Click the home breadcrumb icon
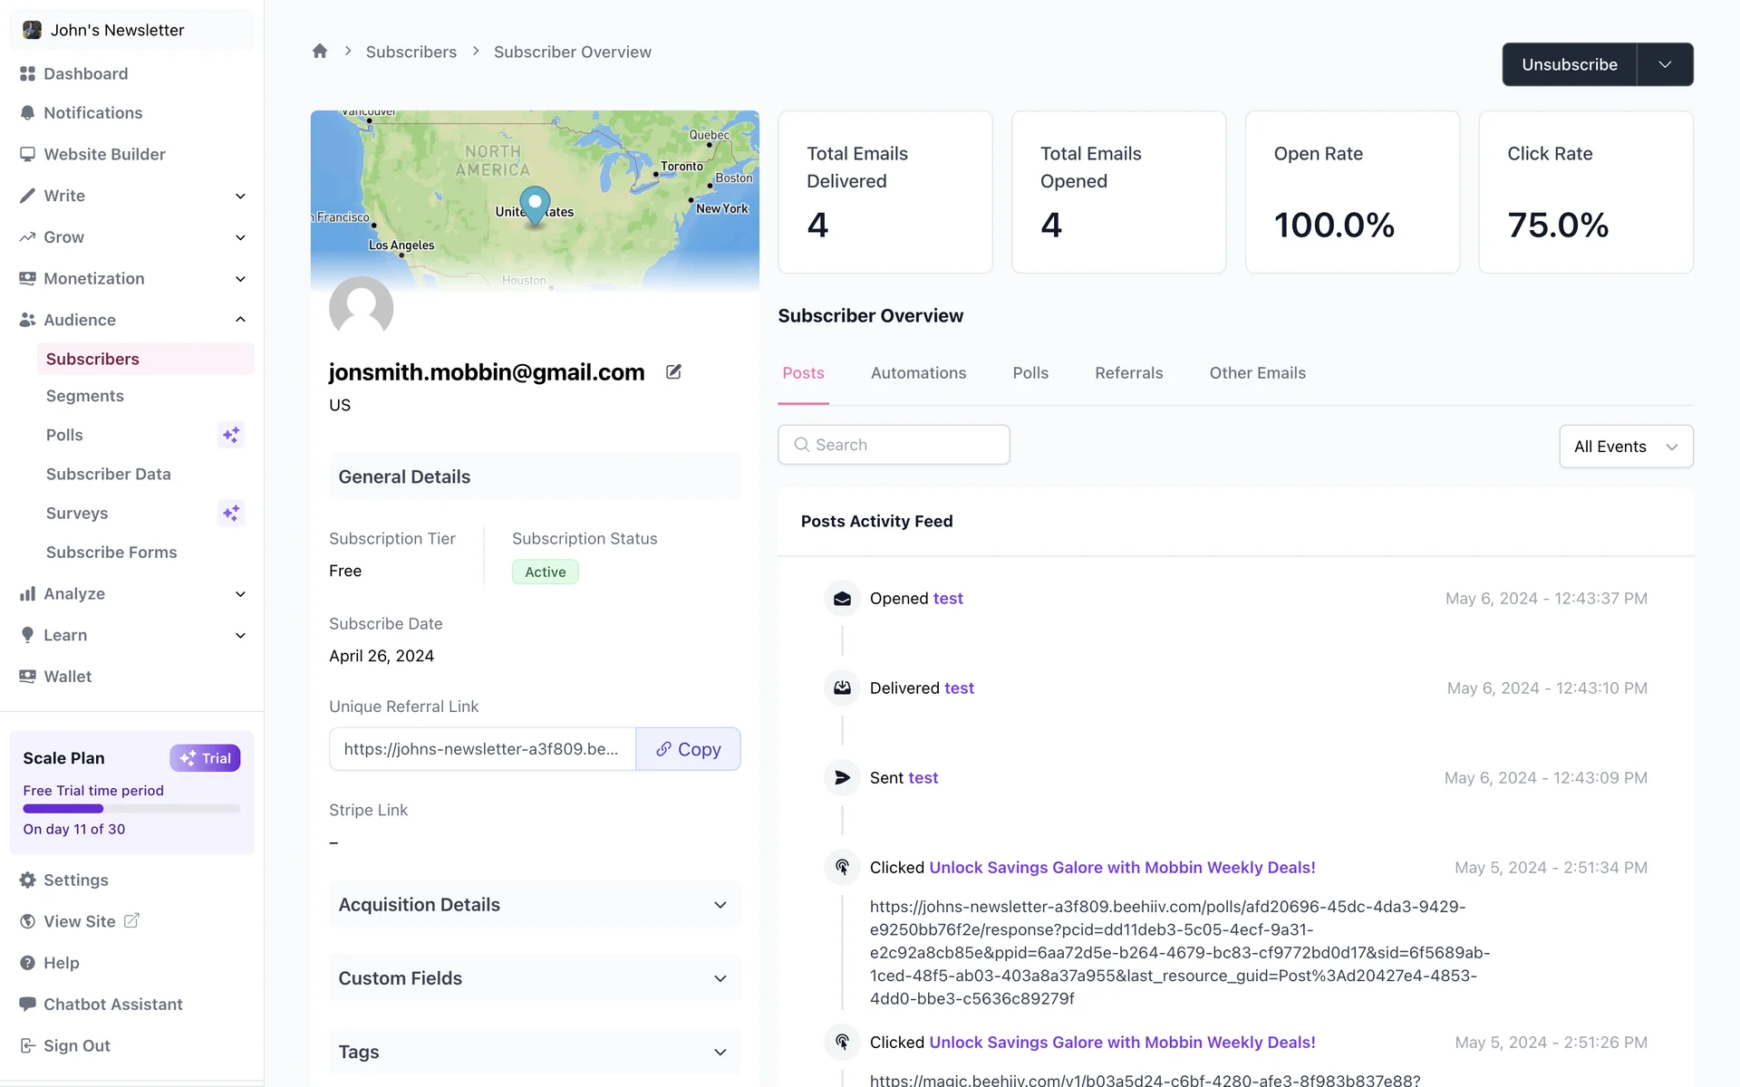1740x1087 pixels. 319,52
